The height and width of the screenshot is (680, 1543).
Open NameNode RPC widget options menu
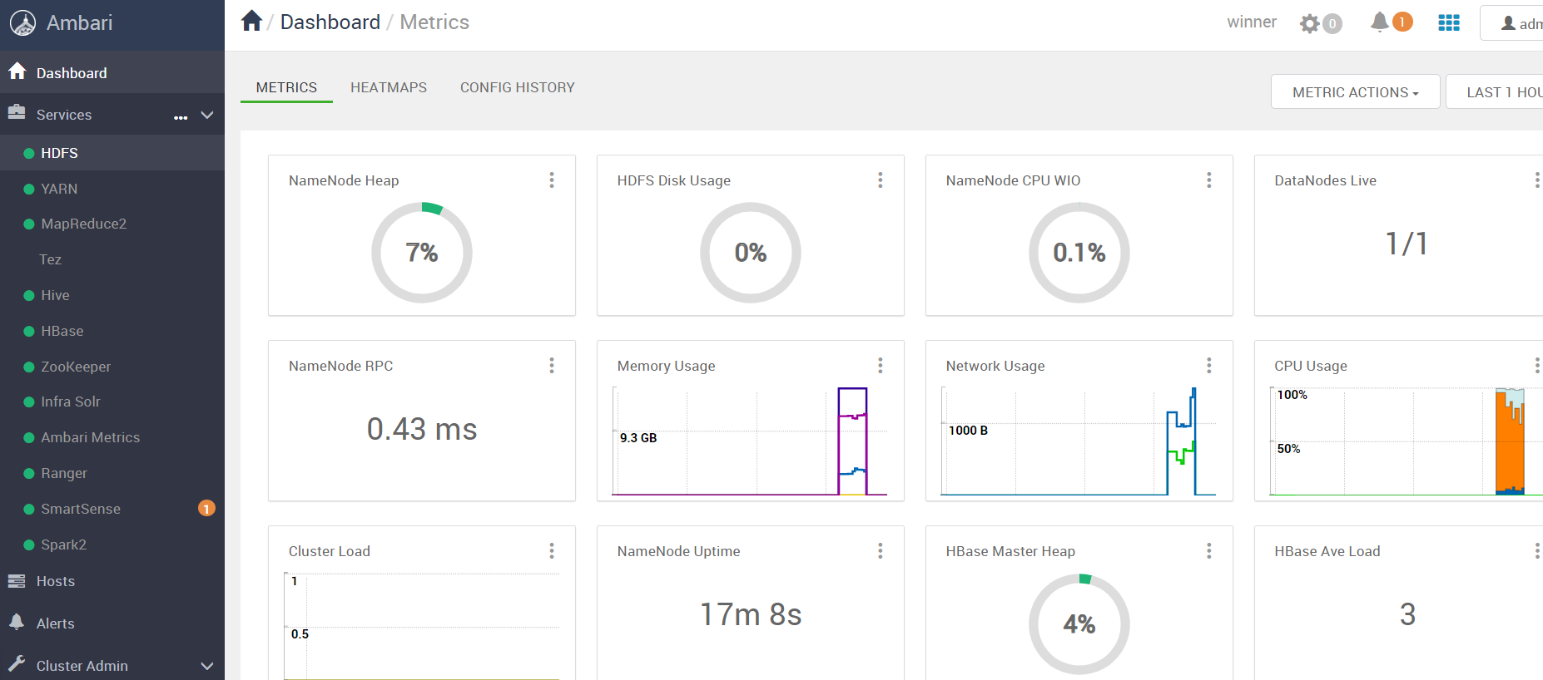pyautogui.click(x=552, y=366)
